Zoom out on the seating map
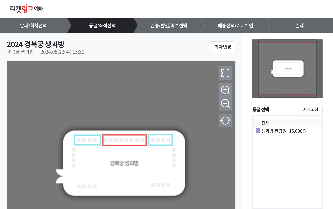This screenshot has height=209, width=333. click(225, 103)
